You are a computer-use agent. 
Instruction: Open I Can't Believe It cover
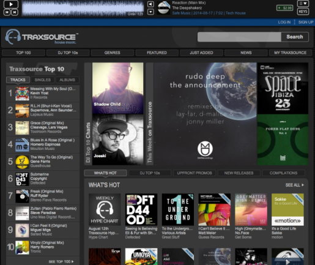214,209
